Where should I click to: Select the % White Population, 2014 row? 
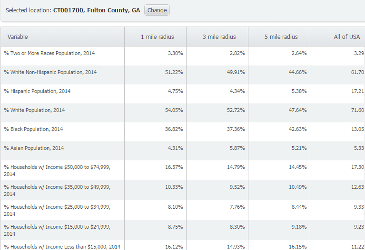point(34,110)
